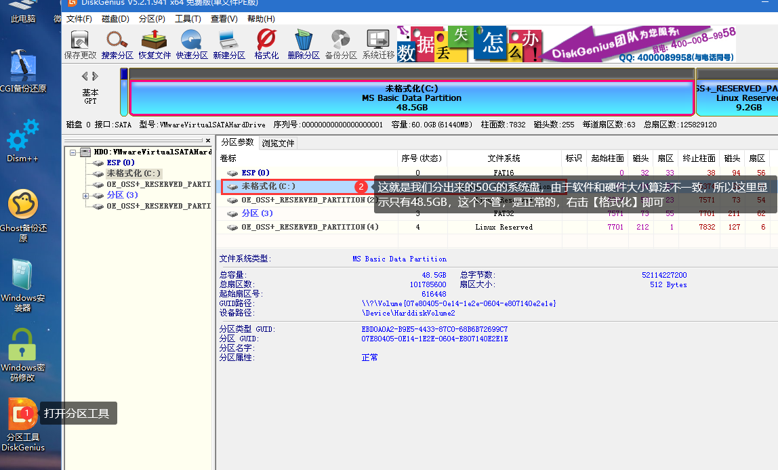
Task: Go to the next disk with right arrow
Action: click(x=96, y=77)
